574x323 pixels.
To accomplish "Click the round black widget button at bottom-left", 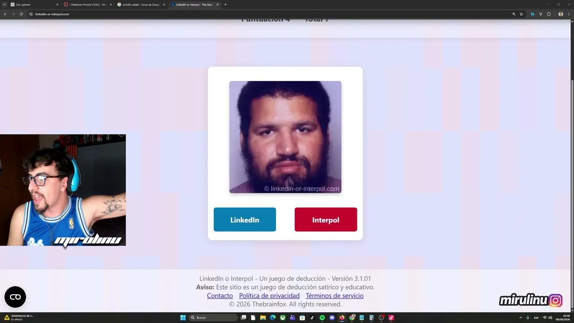I will [x=15, y=297].
